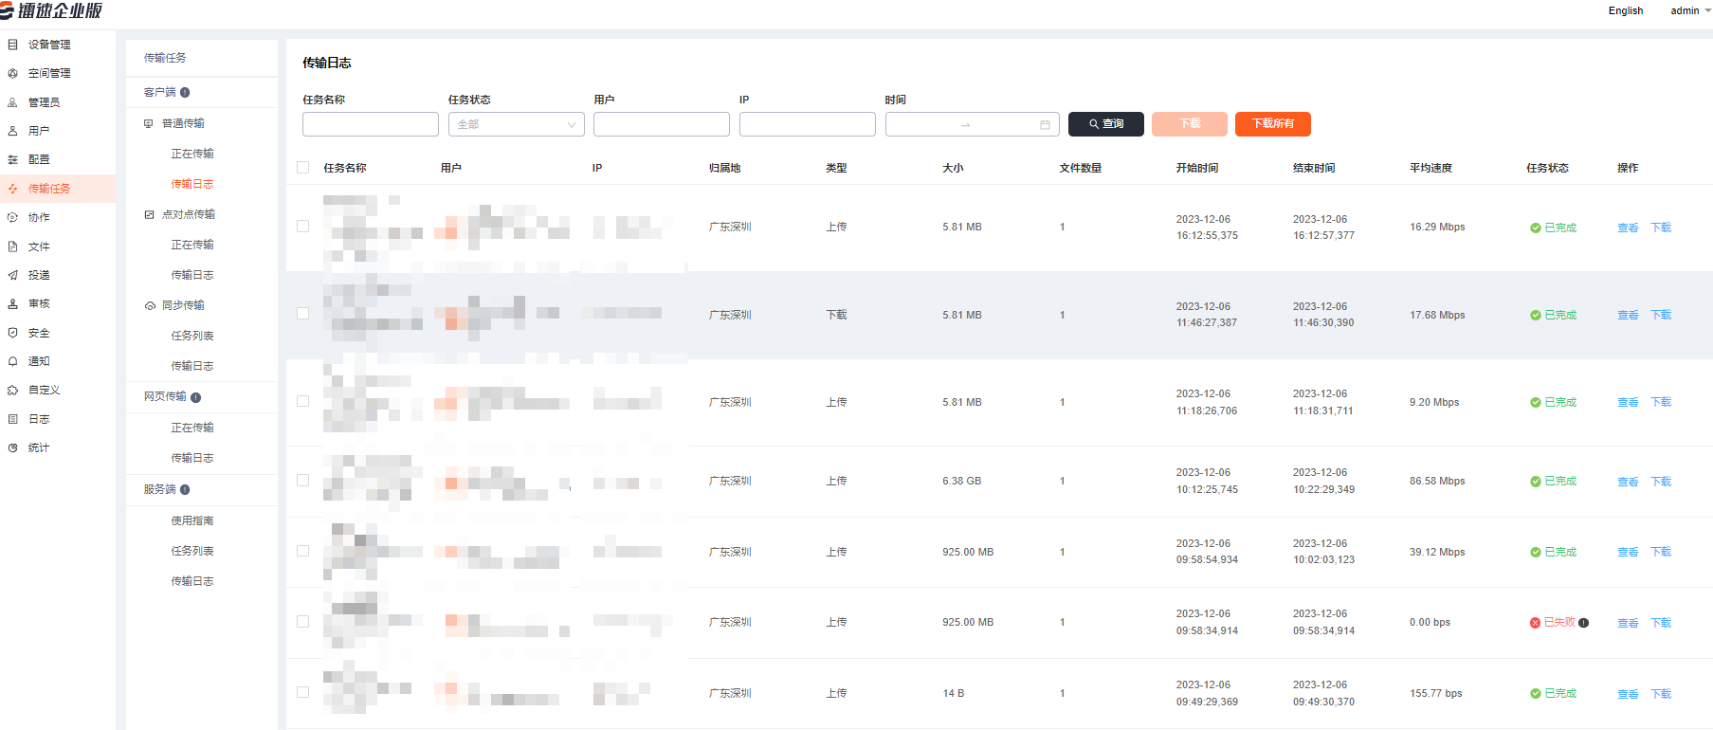Click info icon next to 客户端
This screenshot has height=730, width=1713.
(x=185, y=92)
